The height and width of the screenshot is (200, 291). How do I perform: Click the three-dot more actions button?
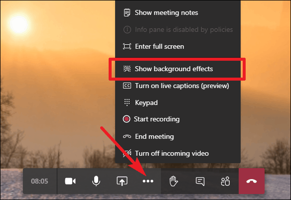pyautogui.click(x=148, y=181)
